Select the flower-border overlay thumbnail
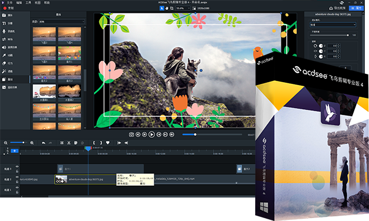369x221 pixels. 69,54
